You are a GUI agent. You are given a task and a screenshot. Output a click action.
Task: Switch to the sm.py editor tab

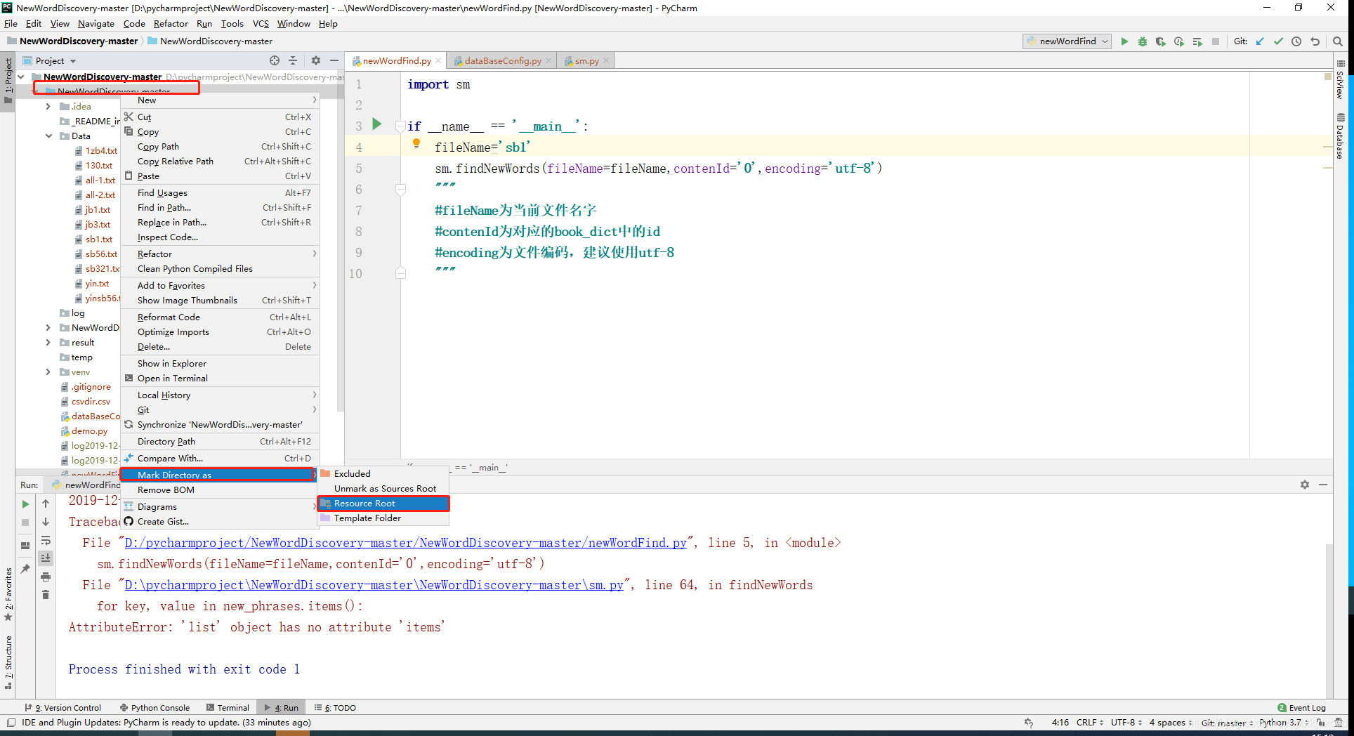click(586, 61)
